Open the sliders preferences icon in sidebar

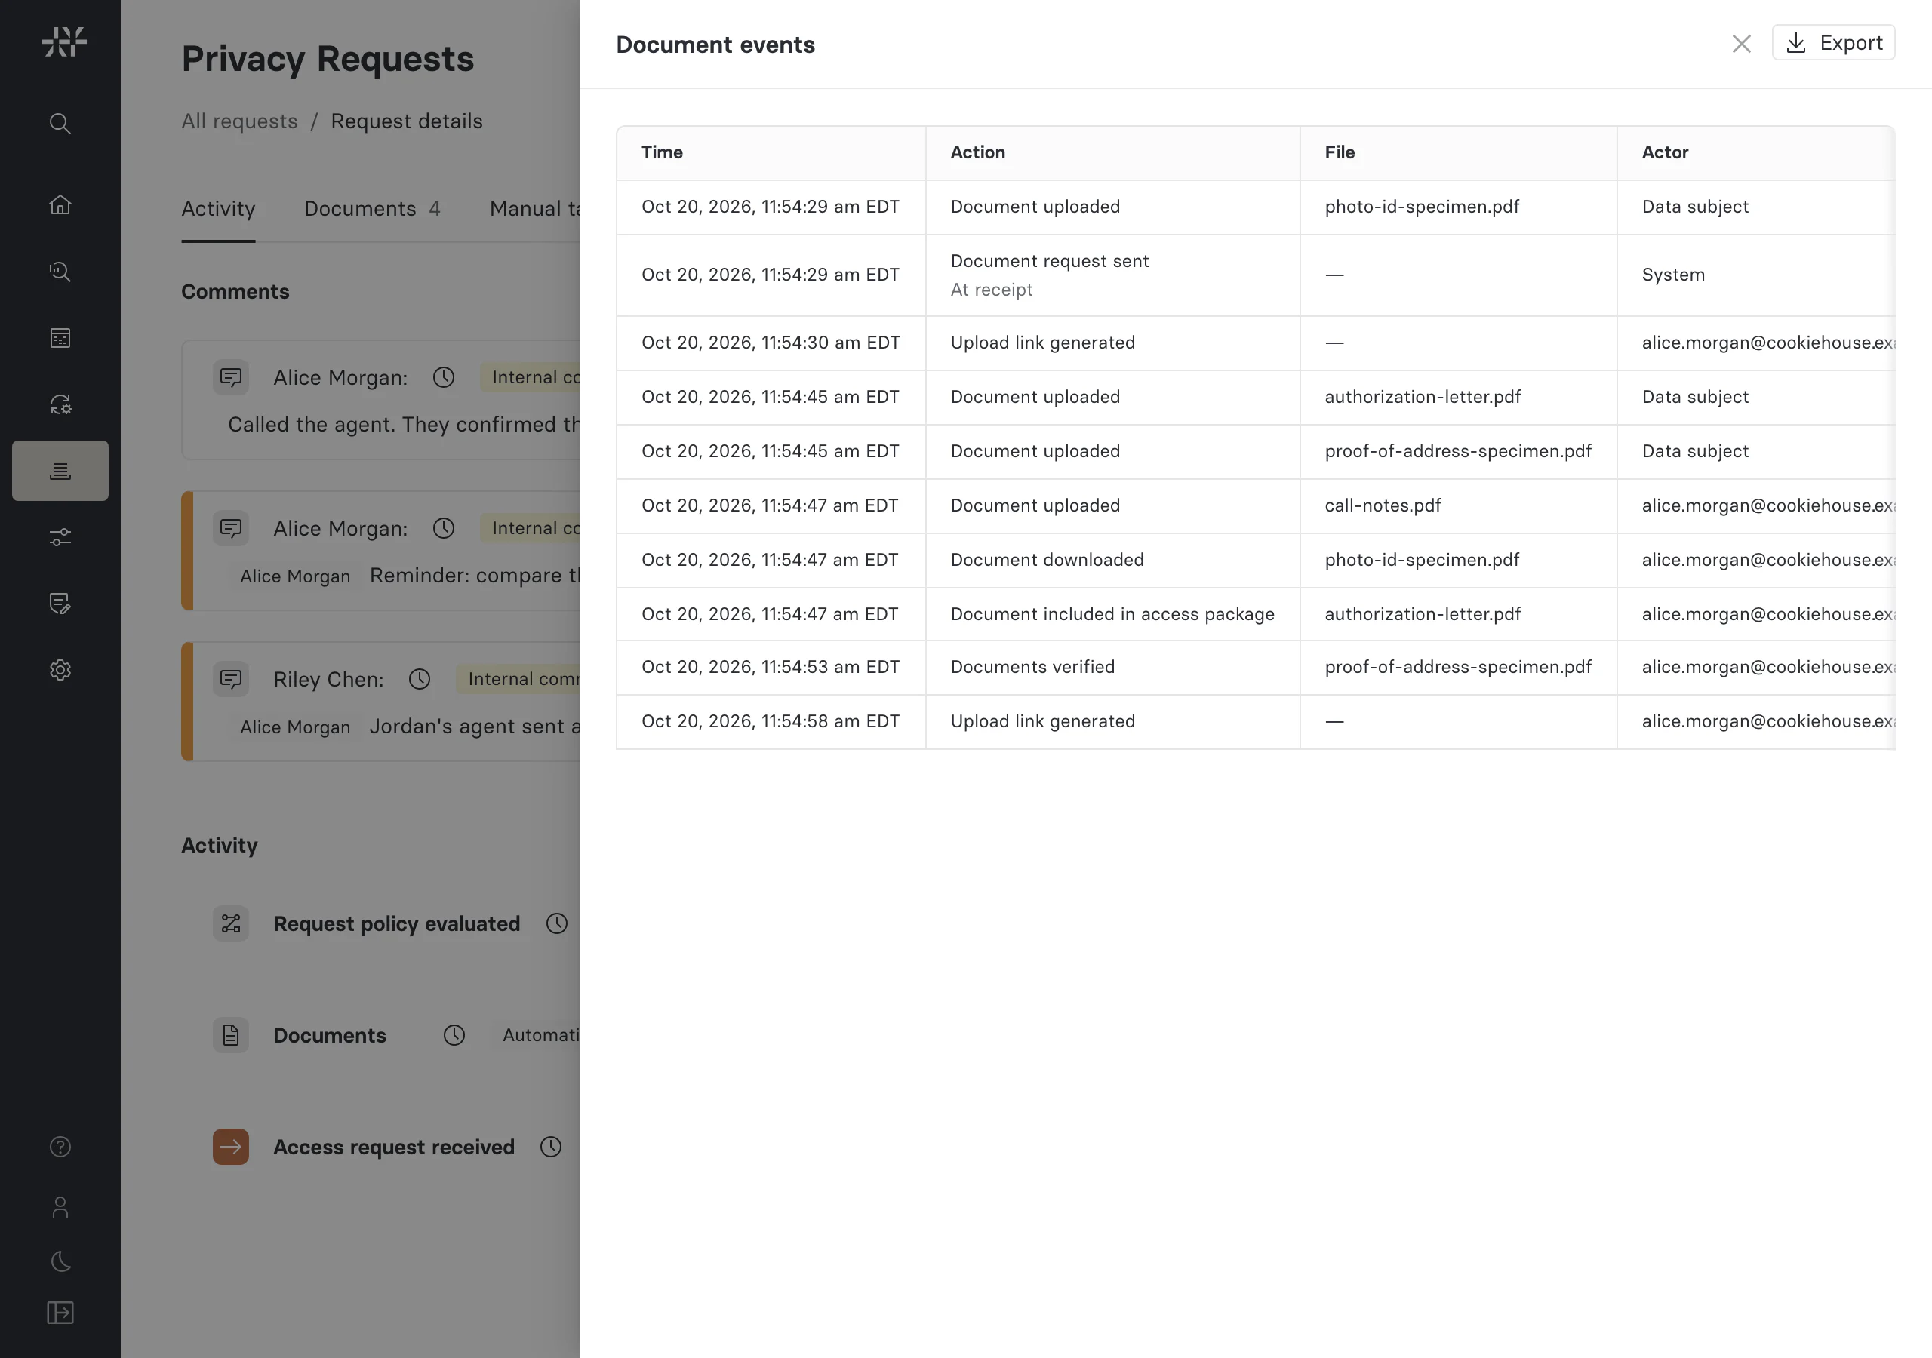point(60,537)
